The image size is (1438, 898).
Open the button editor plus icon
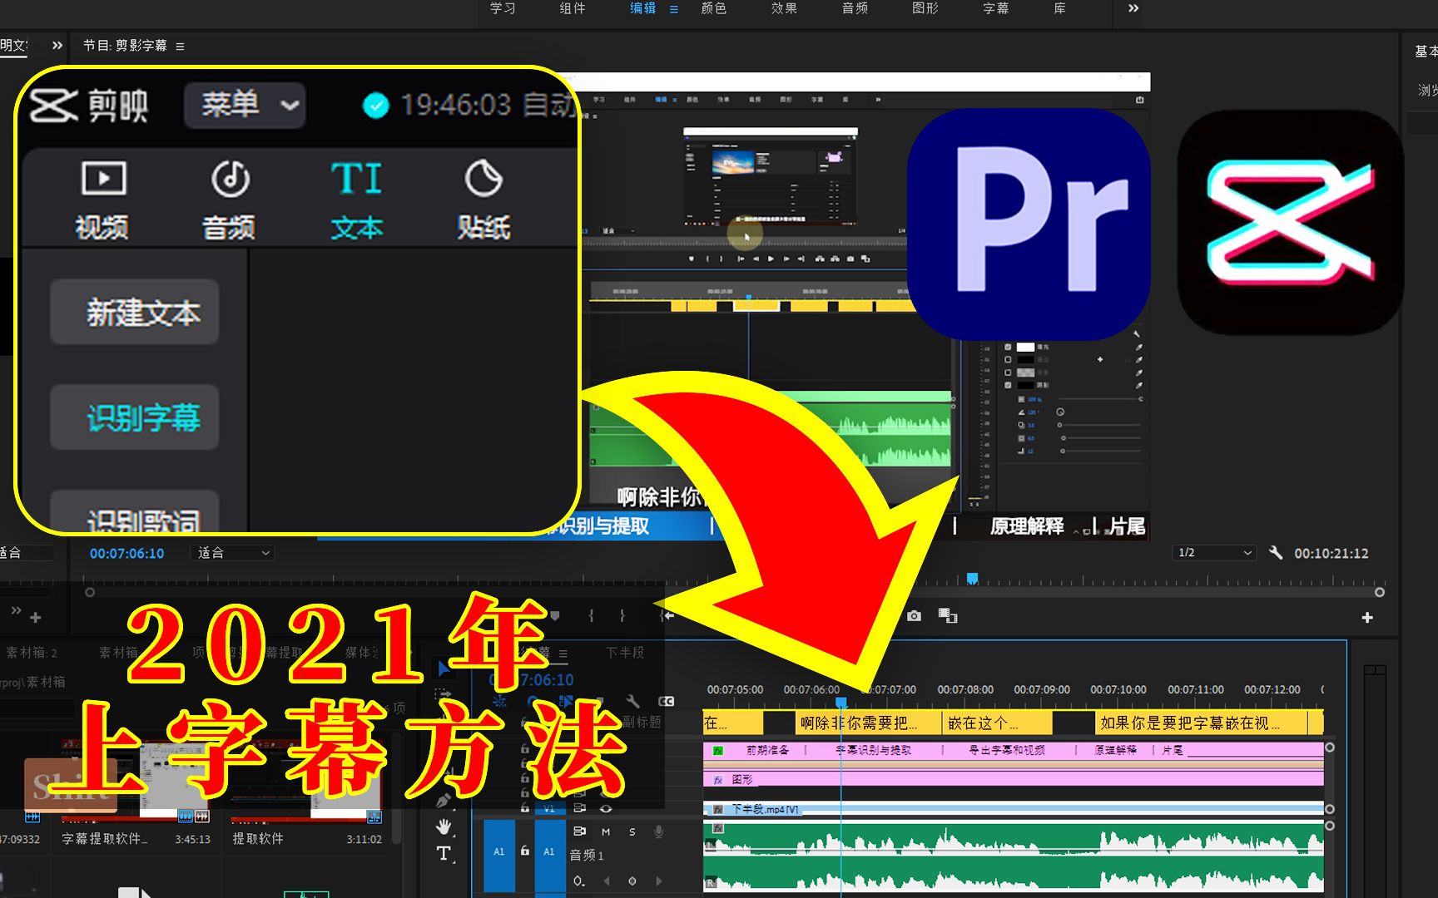tap(1366, 617)
